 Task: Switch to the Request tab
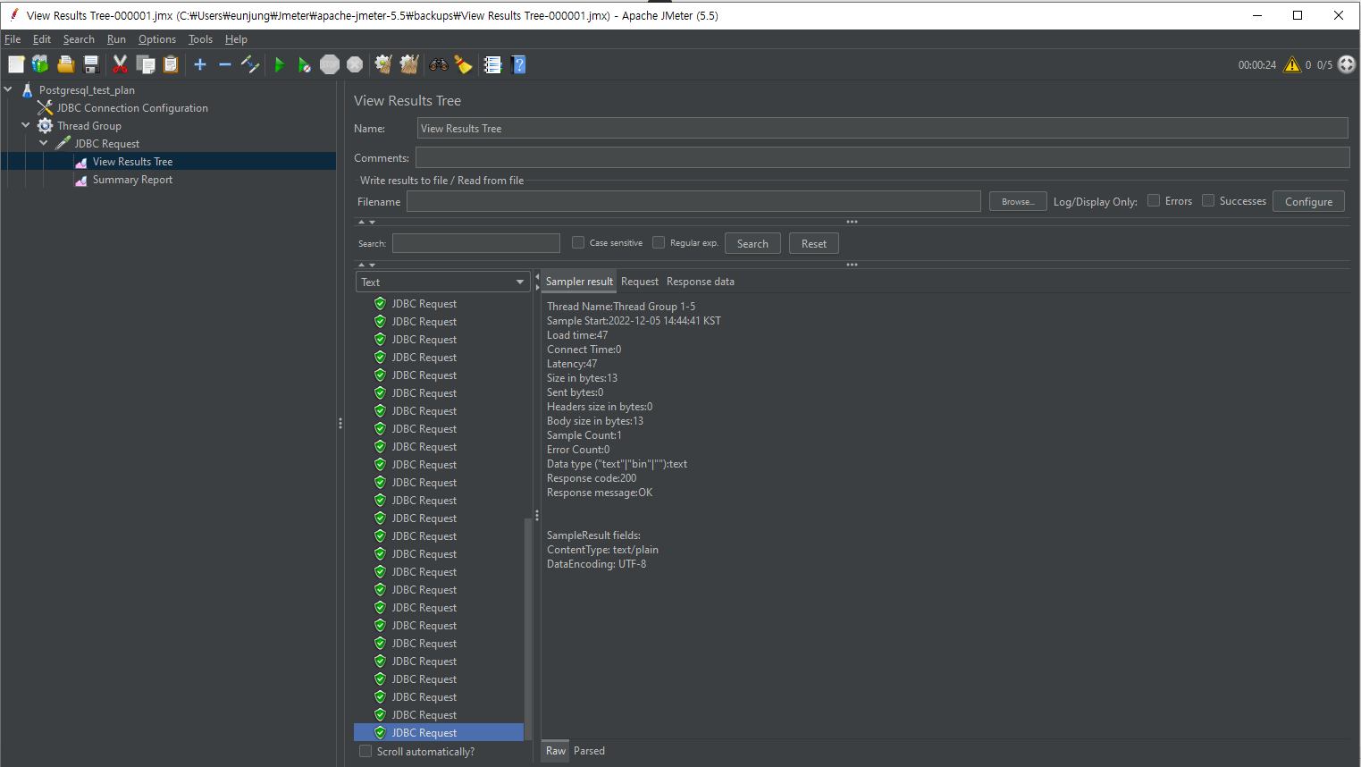[640, 282]
